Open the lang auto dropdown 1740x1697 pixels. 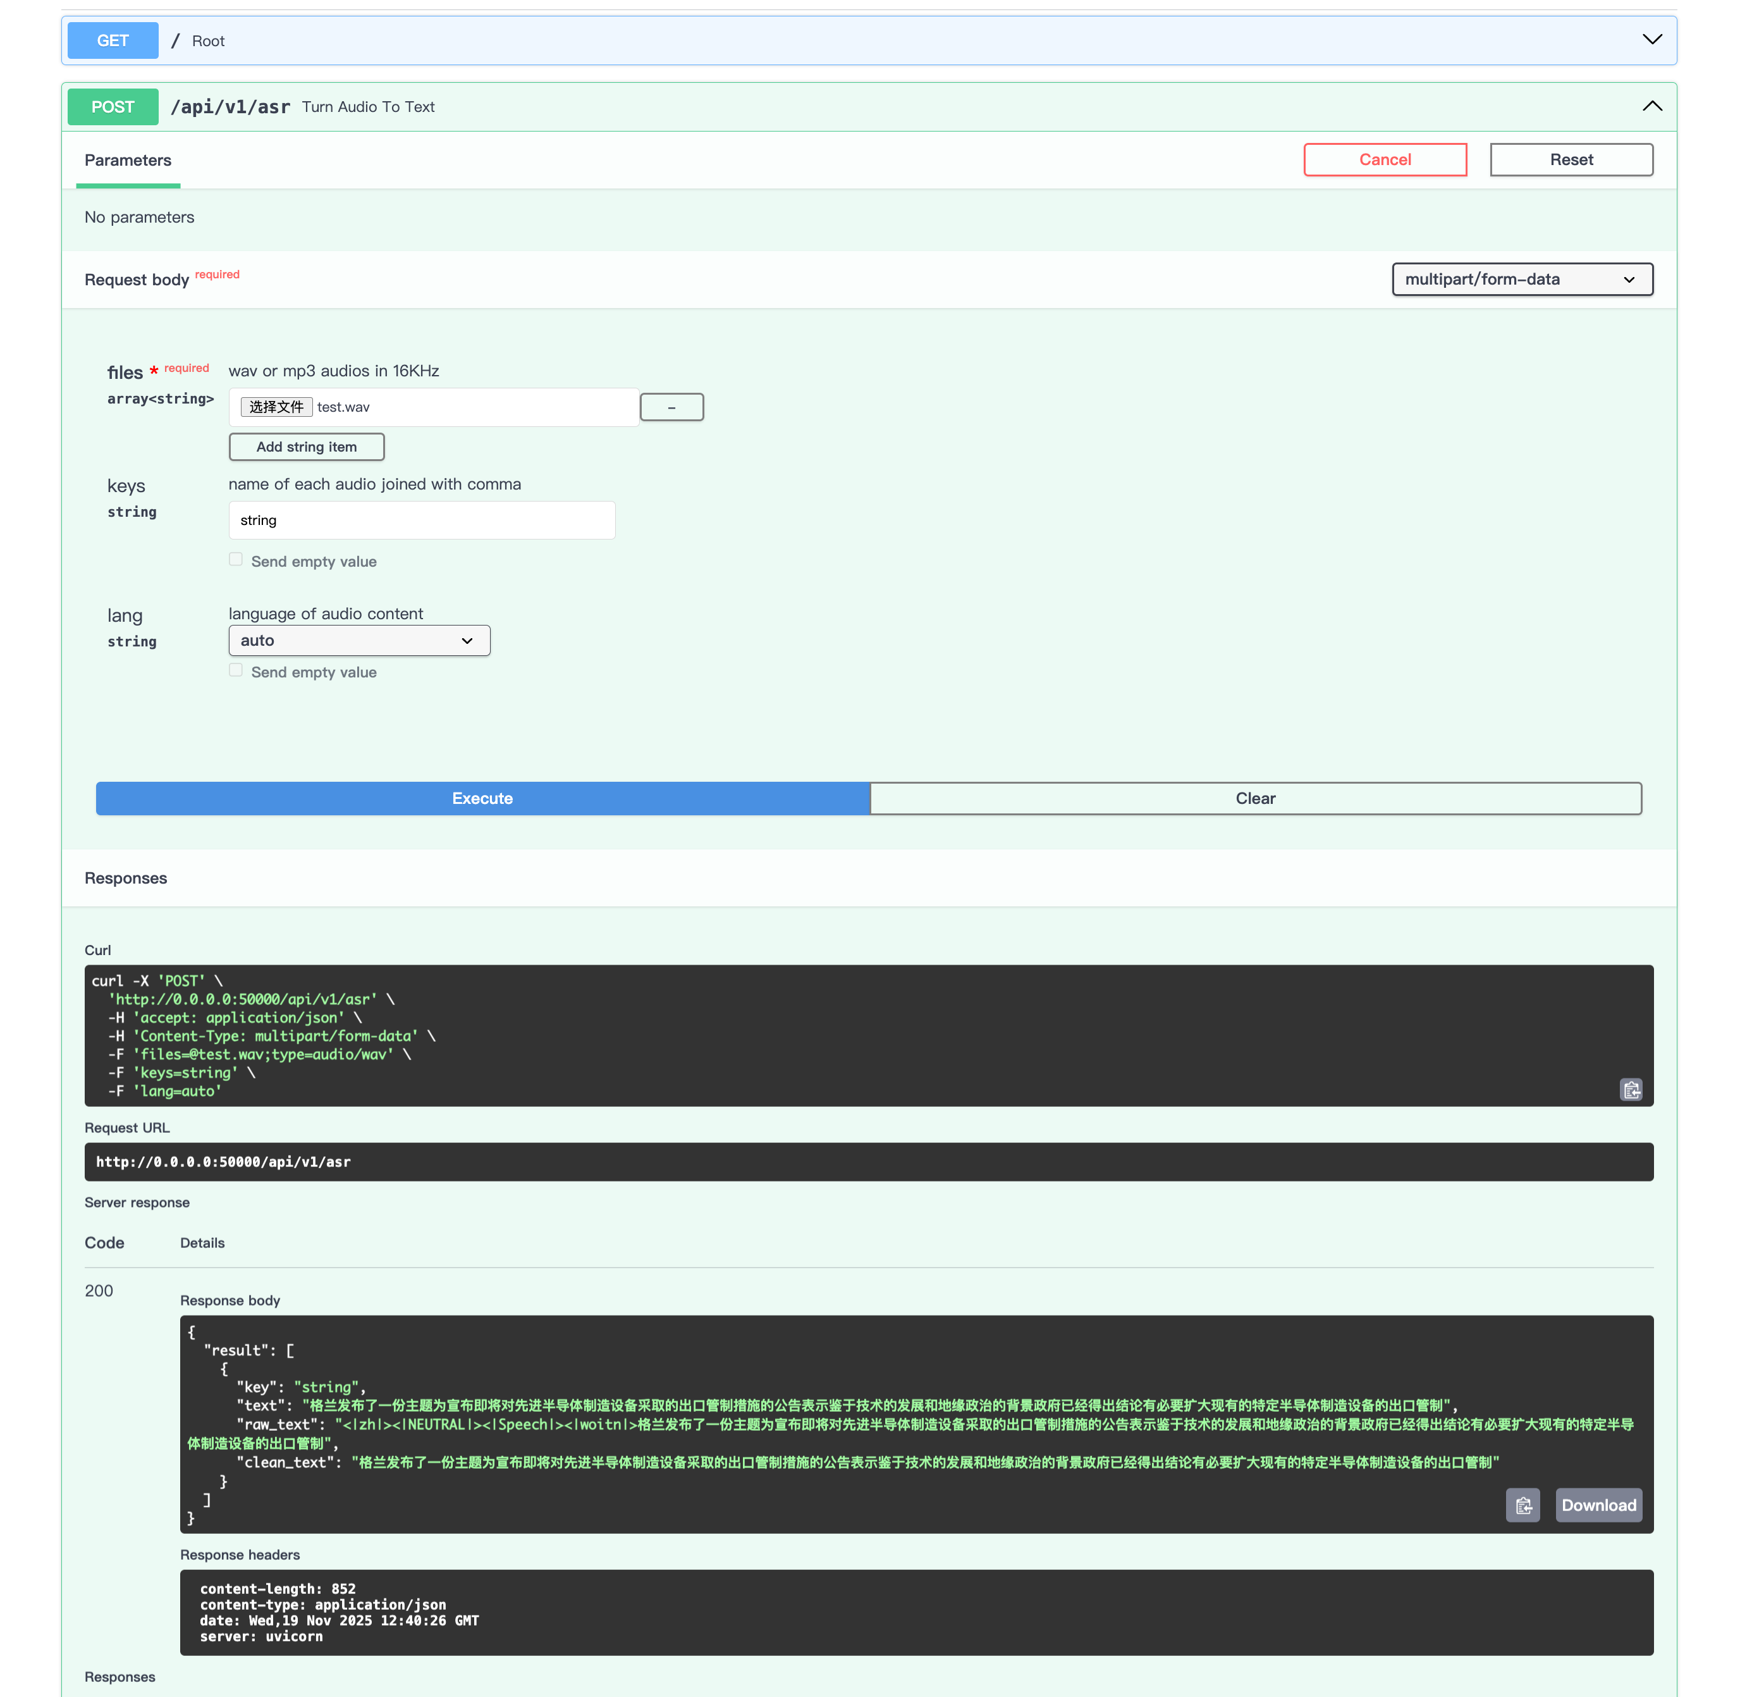pyautogui.click(x=359, y=641)
